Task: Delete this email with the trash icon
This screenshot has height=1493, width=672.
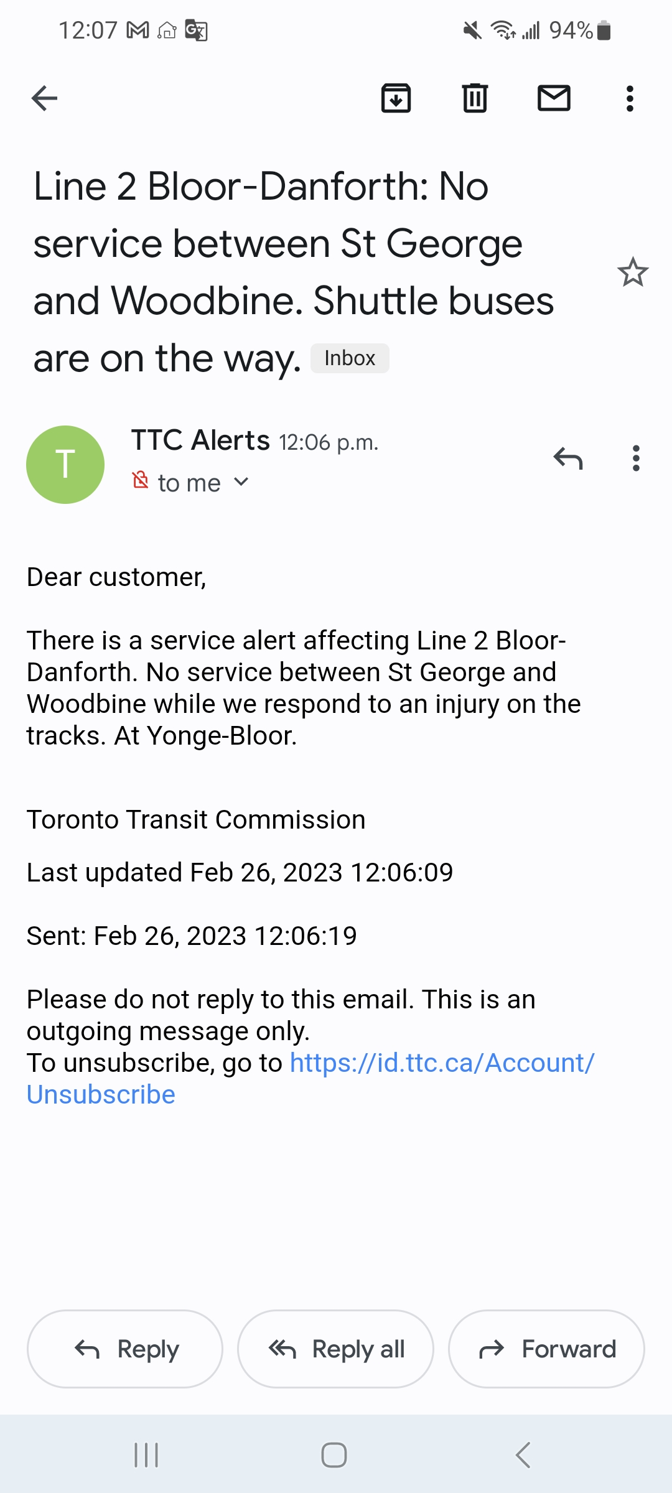Action: coord(475,98)
